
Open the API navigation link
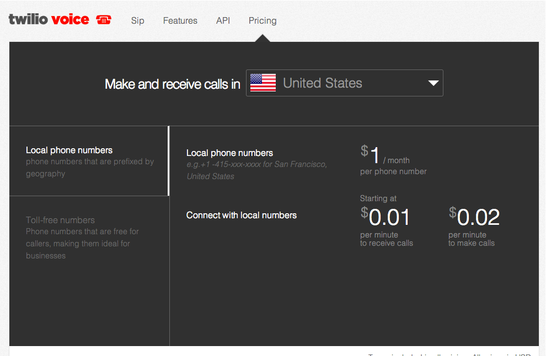(223, 20)
